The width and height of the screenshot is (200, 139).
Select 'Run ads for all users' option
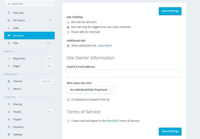[68, 22]
